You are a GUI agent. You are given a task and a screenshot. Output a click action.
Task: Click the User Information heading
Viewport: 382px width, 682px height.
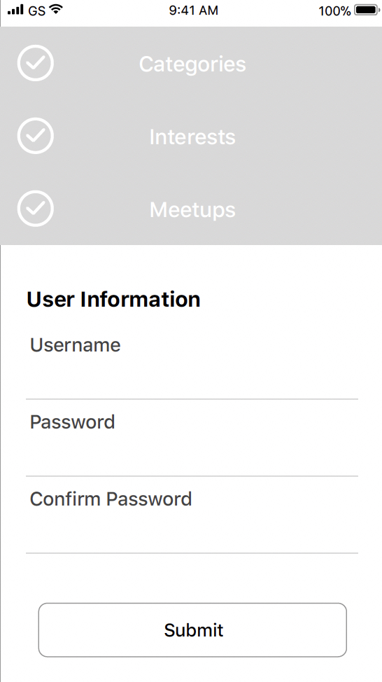click(113, 300)
